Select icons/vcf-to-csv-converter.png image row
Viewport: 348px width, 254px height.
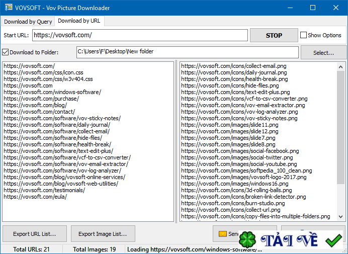click(244, 99)
